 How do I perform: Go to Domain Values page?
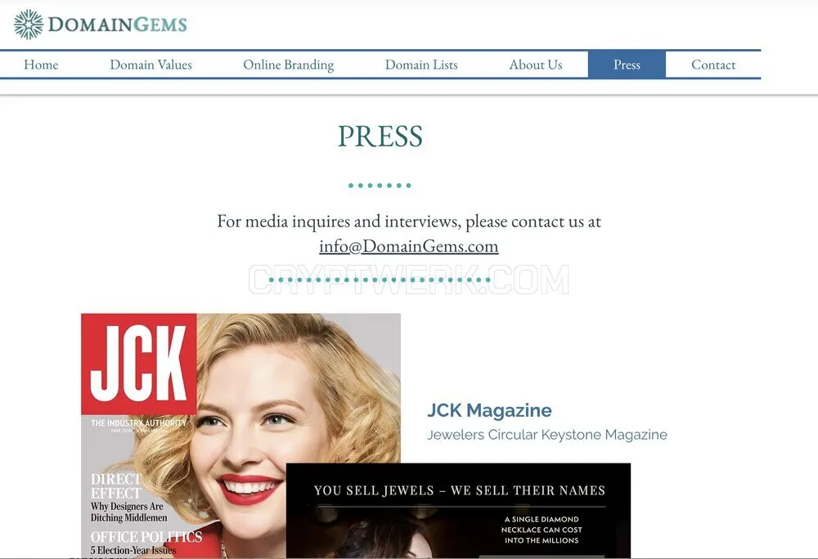(151, 65)
